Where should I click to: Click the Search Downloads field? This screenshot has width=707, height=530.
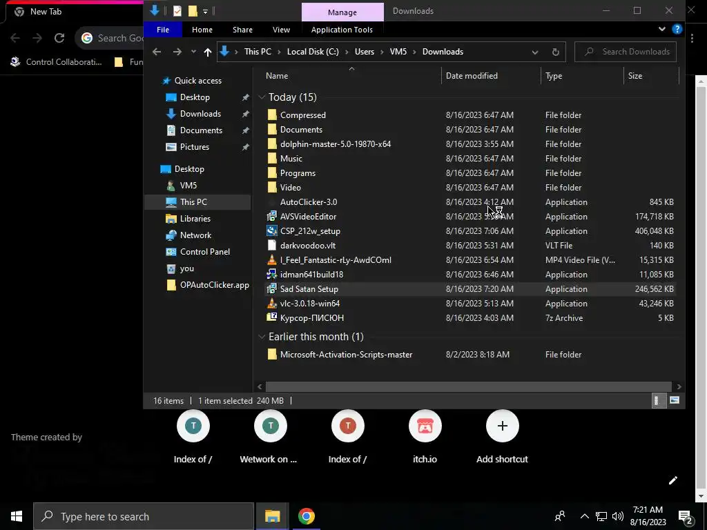[x=626, y=52]
